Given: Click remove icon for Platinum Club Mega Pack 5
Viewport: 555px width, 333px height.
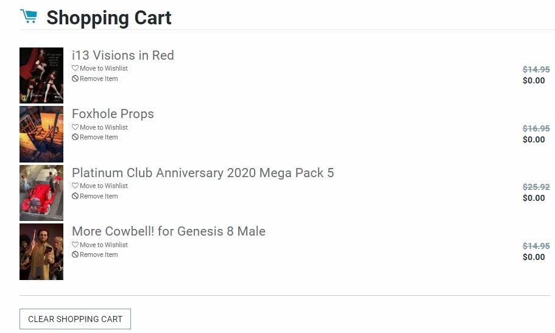Looking at the screenshot, I should click(x=75, y=196).
